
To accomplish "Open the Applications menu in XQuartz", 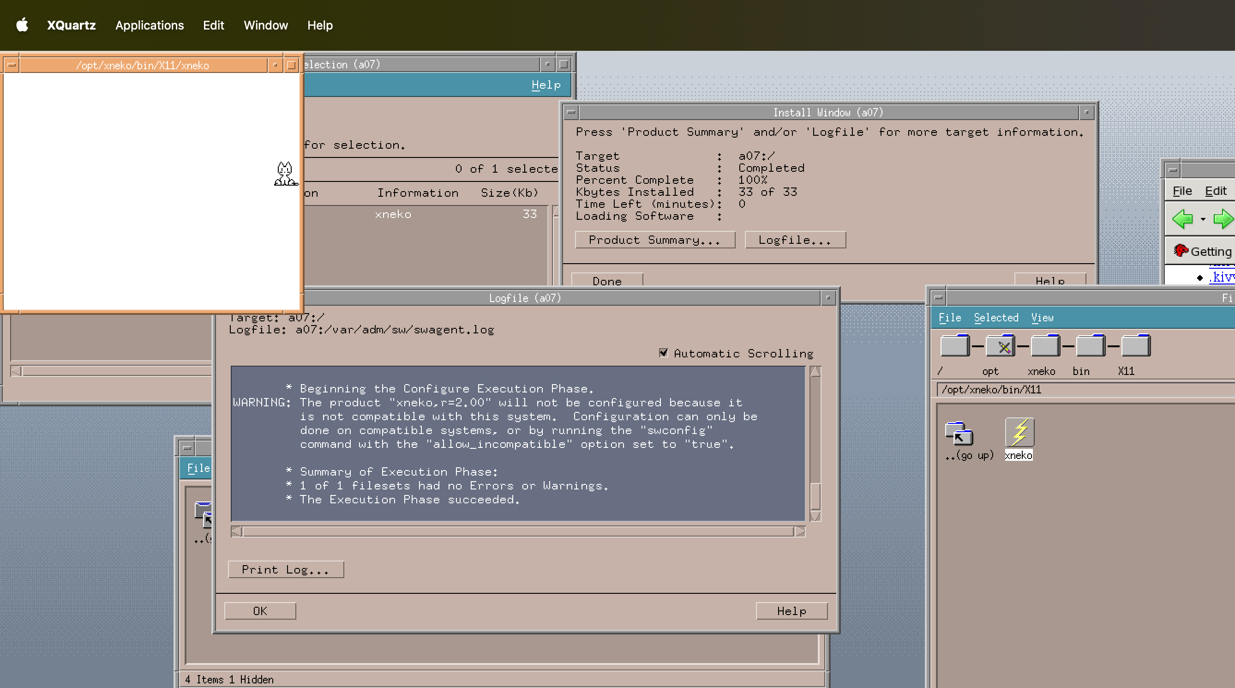I will (x=149, y=25).
